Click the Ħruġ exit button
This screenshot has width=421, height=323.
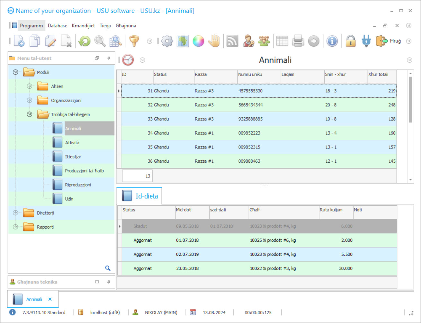(389, 41)
